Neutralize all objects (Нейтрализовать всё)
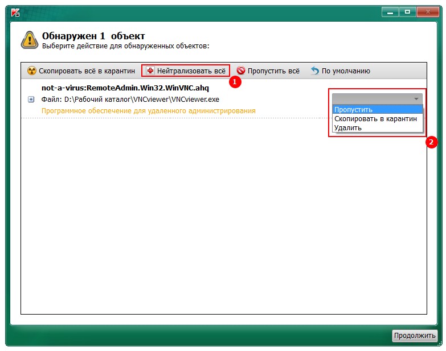 186,71
